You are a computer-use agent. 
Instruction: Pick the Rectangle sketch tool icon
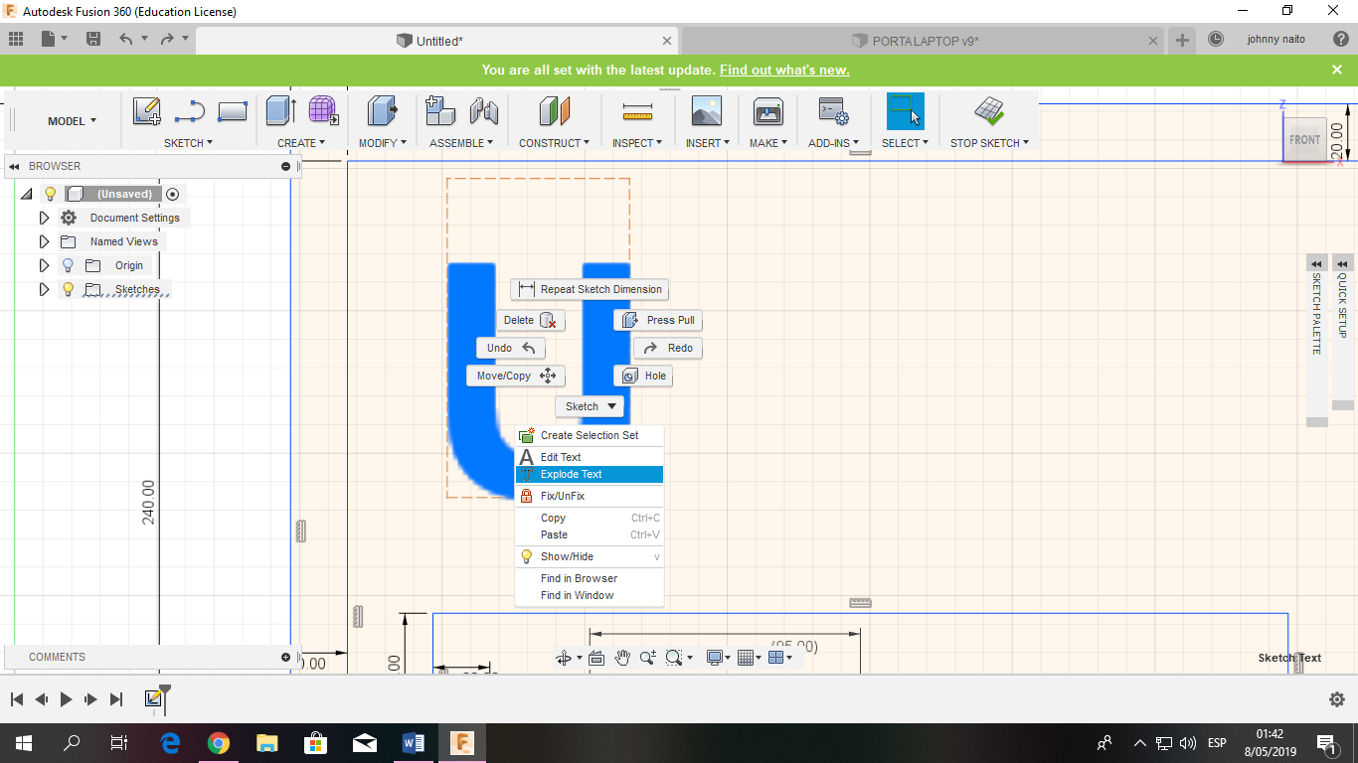232,111
